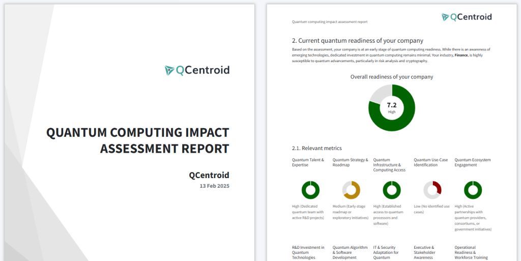
Task: Click the red Quantum Use-Case Identification donut
Action: pyautogui.click(x=432, y=190)
